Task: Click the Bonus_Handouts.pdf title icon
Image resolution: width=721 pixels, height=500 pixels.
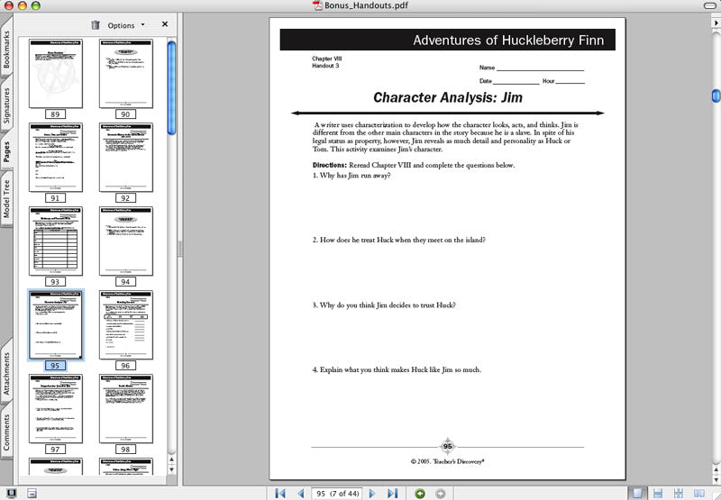Action: pyautogui.click(x=316, y=5)
